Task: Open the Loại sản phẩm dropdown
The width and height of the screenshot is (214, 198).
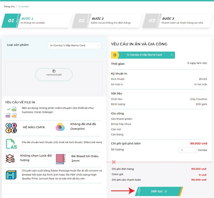Action: 74,46
